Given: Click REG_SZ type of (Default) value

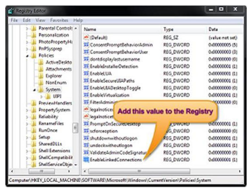Looking at the screenshot, I should (x=171, y=38).
